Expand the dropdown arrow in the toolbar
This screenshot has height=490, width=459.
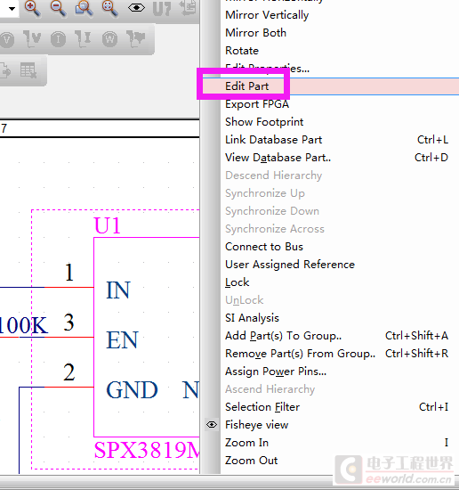(x=12, y=8)
